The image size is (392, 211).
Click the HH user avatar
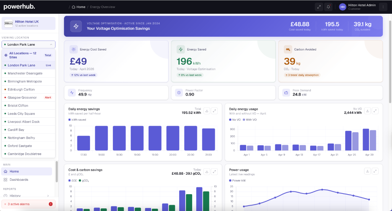coord(342,7)
